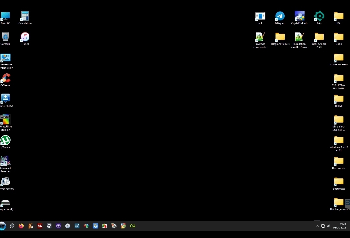This screenshot has height=238, width=350.
Task: Click the purple chip taskbar icon
Action: point(58,226)
